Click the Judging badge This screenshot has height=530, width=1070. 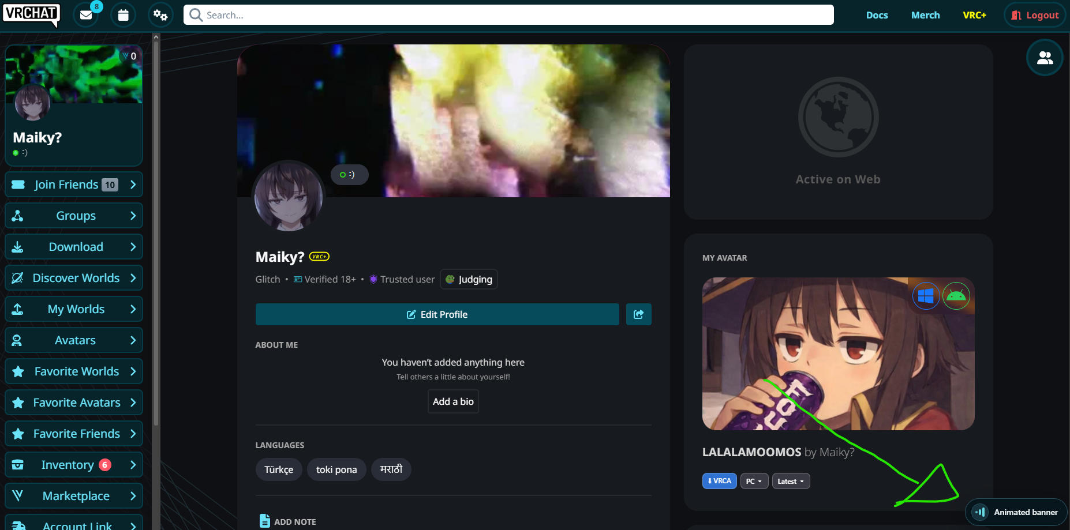[469, 279]
